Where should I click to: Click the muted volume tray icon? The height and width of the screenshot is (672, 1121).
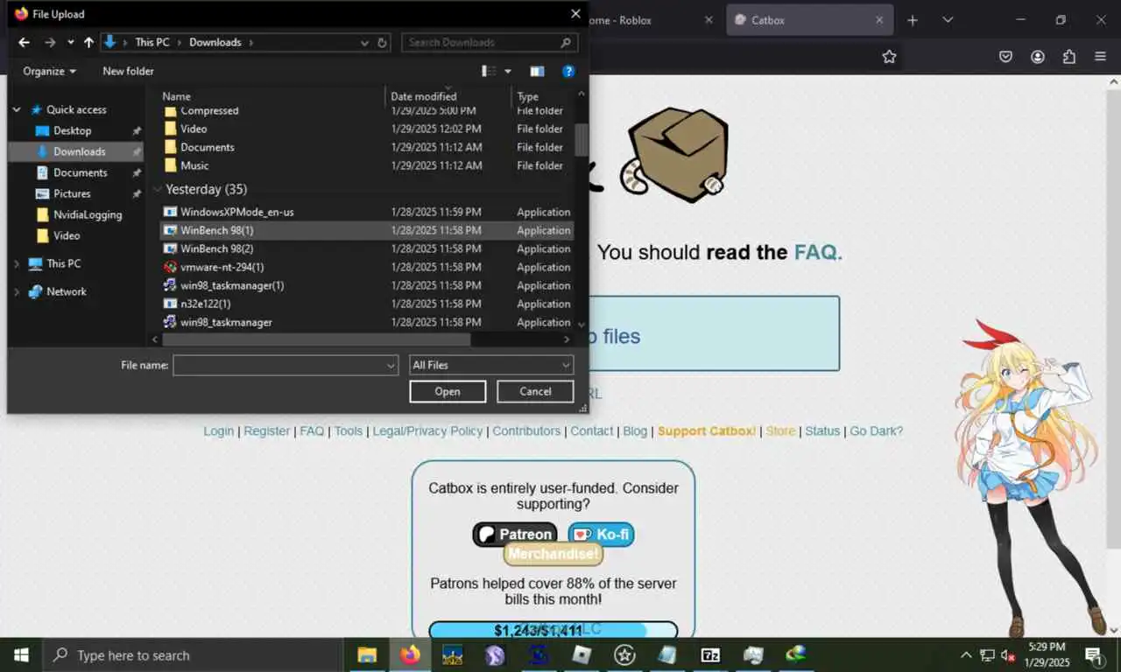1008,654
